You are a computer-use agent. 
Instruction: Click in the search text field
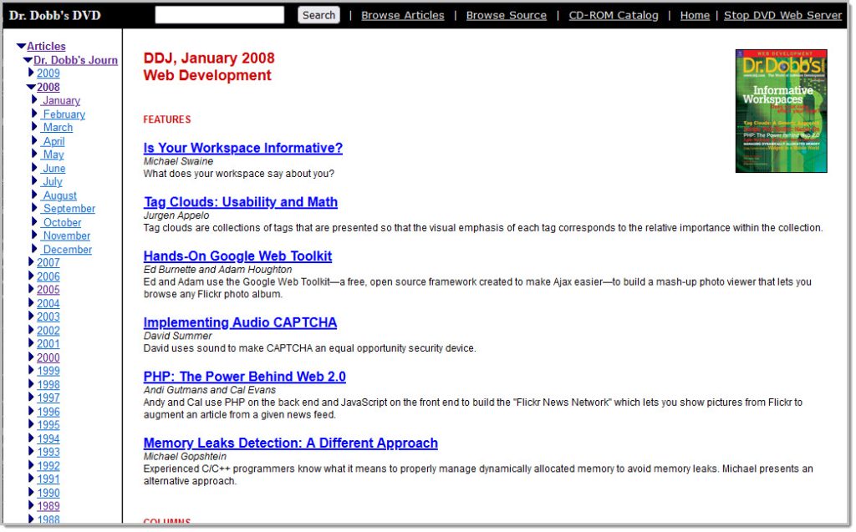[x=219, y=15]
